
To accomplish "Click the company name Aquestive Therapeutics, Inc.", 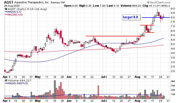I will coord(32,2).
